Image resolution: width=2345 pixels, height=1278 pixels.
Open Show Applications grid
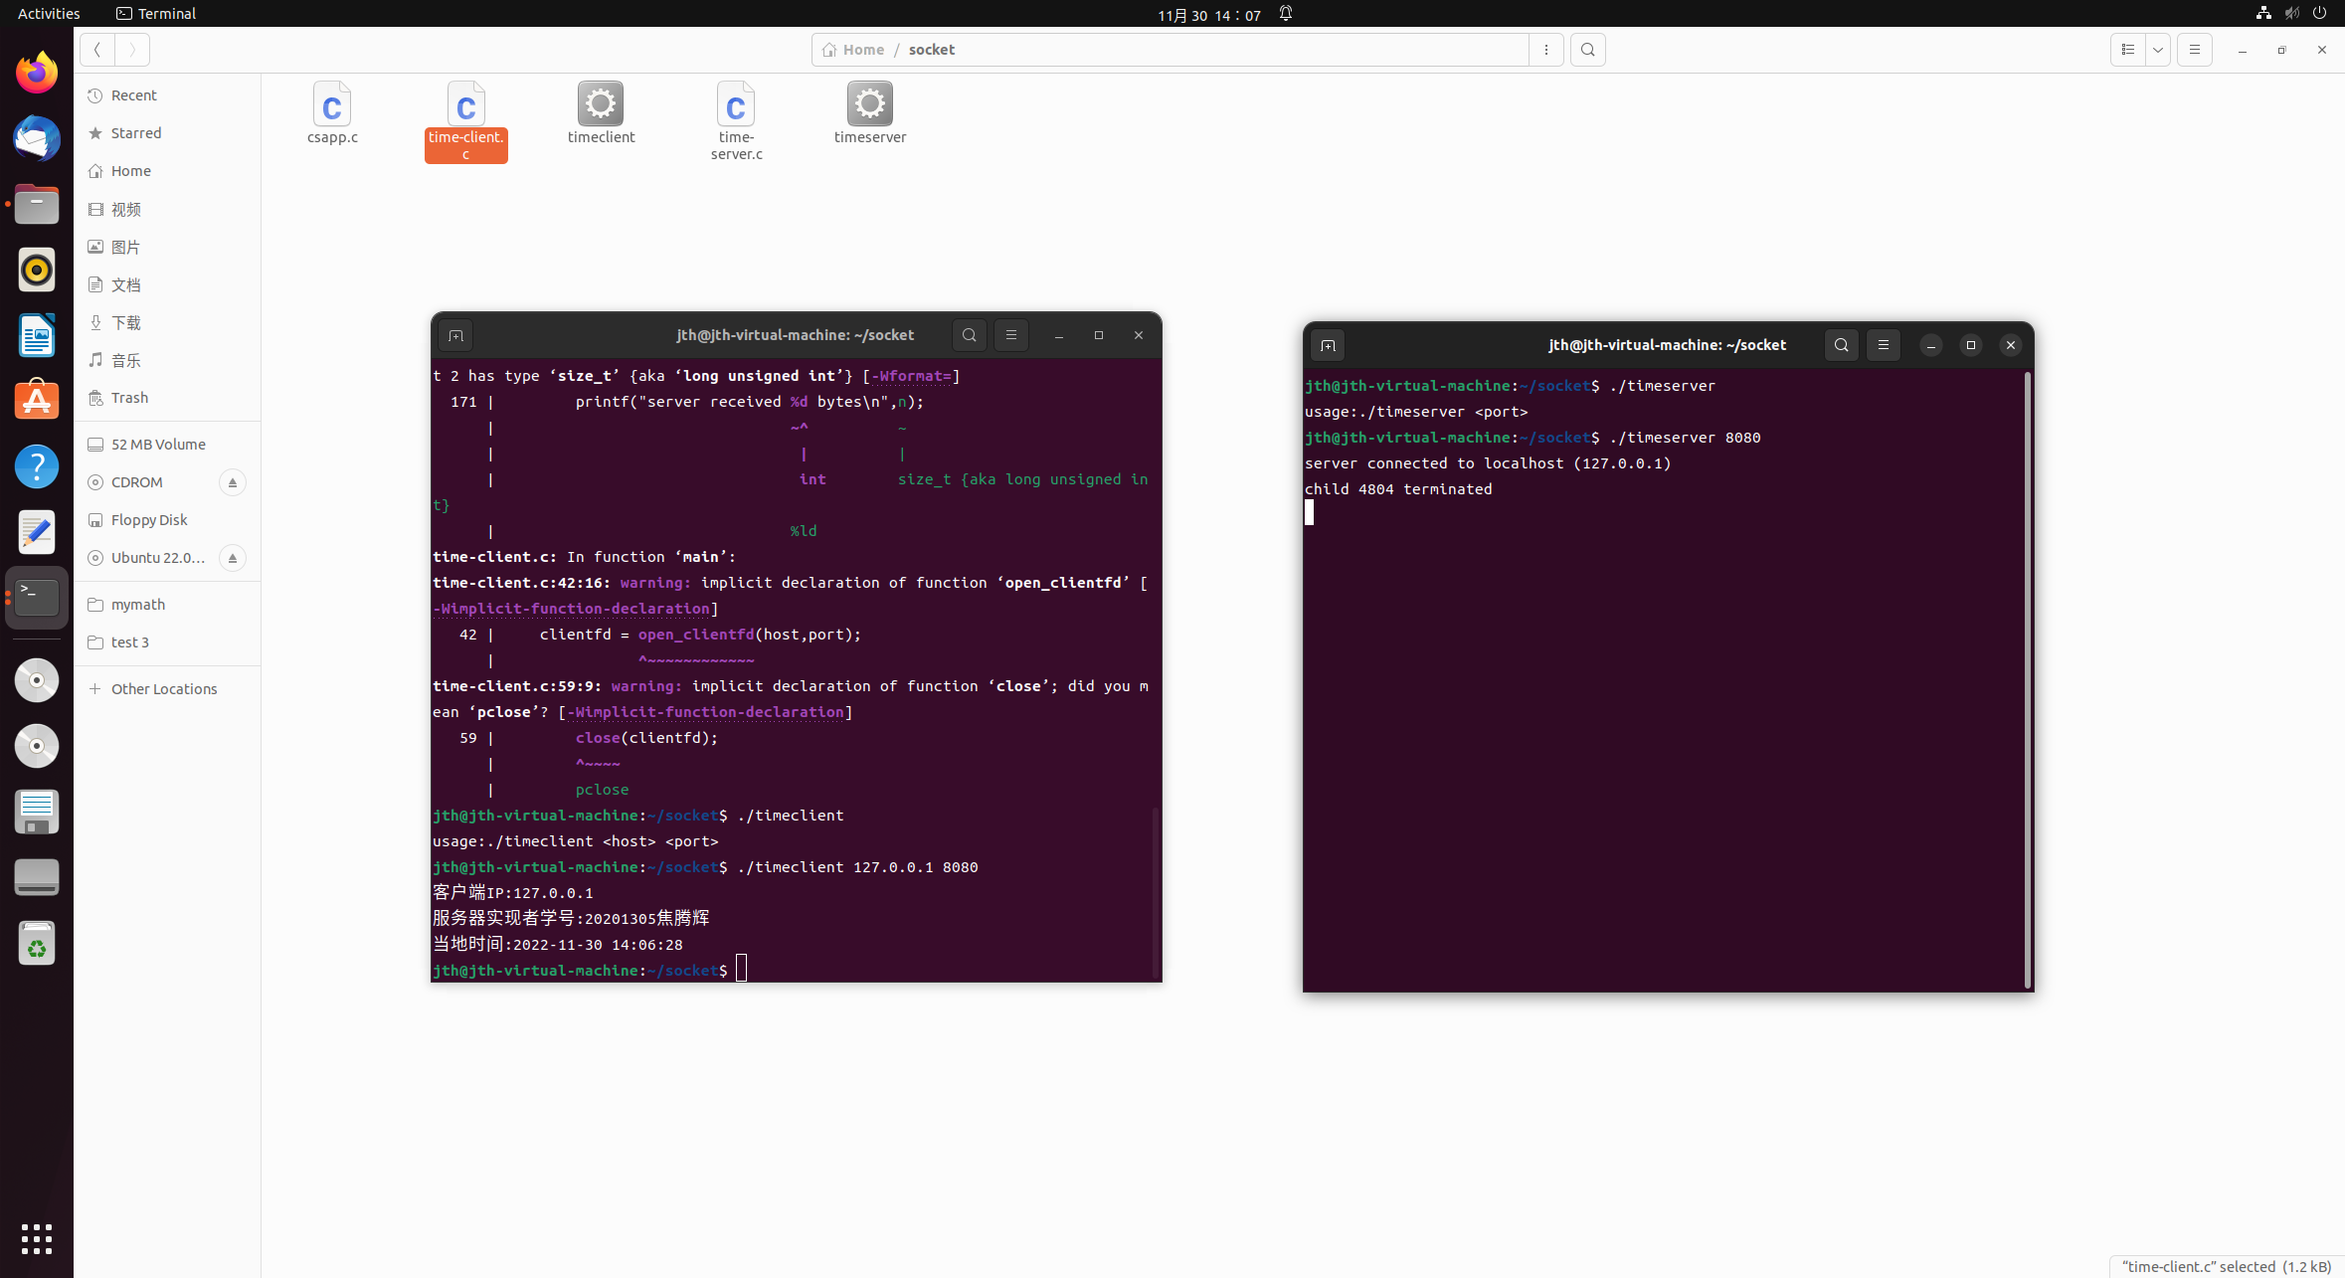(x=37, y=1238)
